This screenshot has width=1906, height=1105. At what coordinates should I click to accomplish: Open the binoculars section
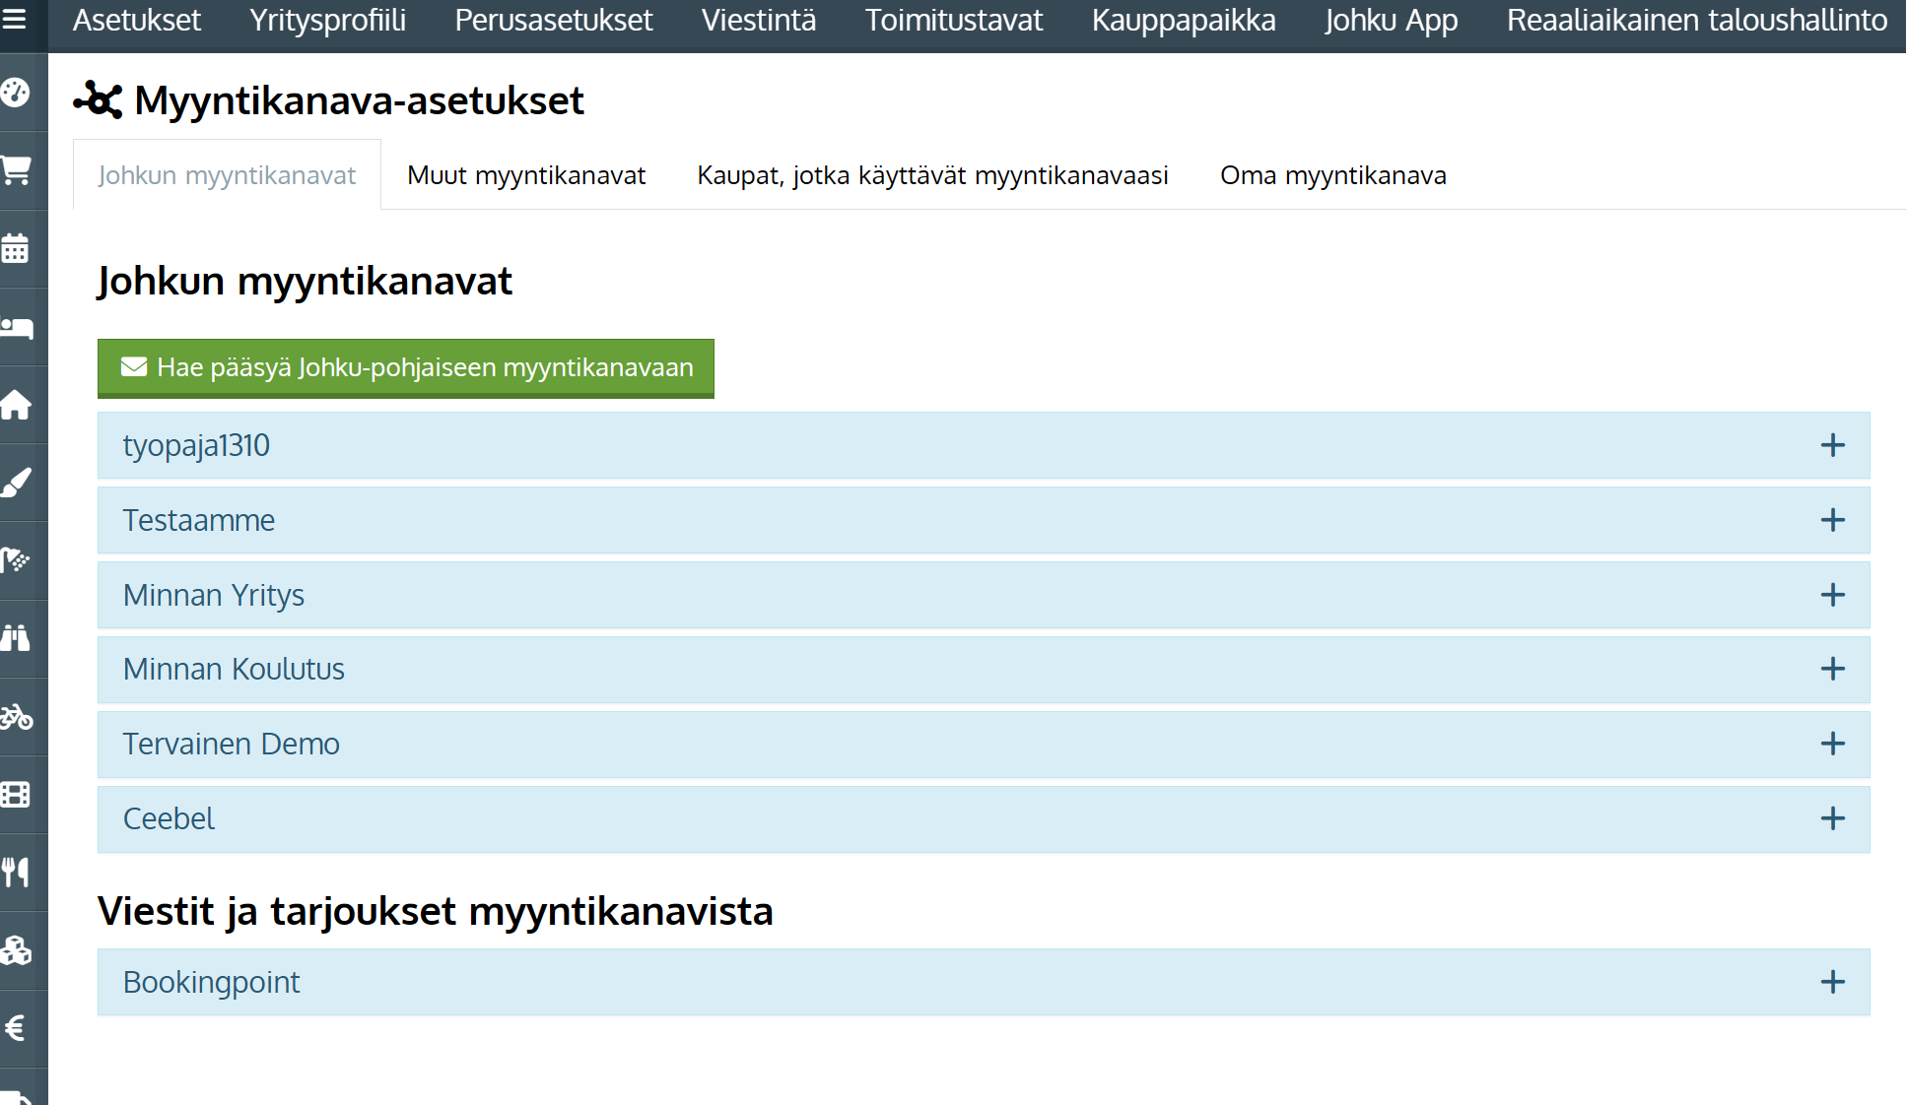tap(16, 638)
